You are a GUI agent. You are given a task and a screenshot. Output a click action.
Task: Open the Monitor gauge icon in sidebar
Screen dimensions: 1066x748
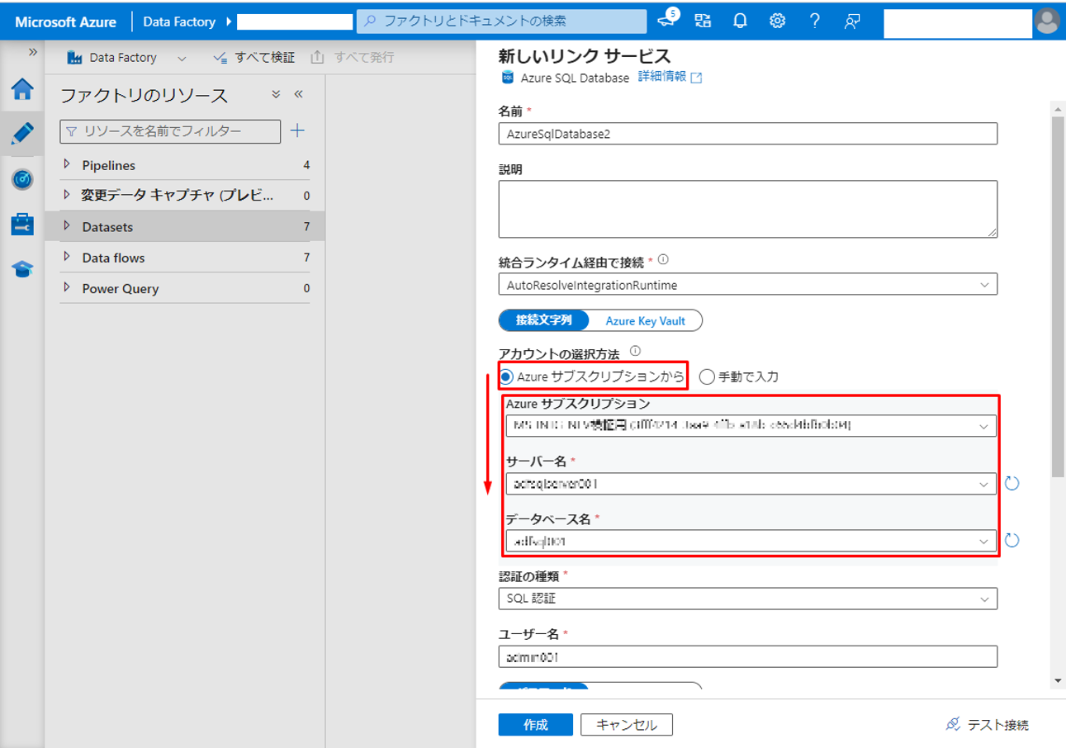coord(22,179)
